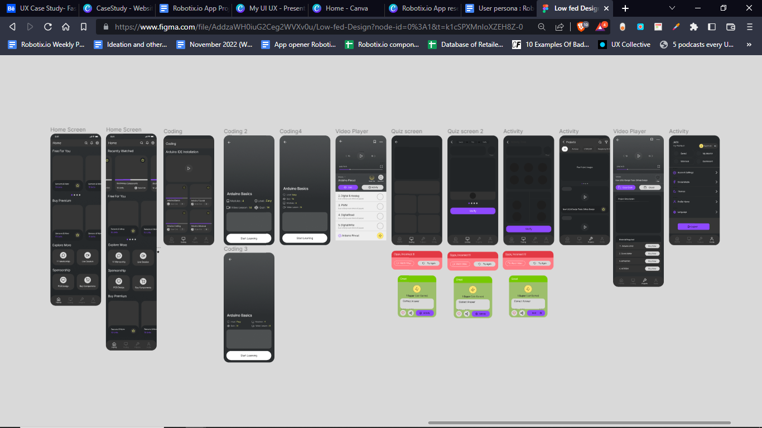Image resolution: width=762 pixels, height=428 pixels.
Task: Click back arrow in Quiz screen frame
Action: pyautogui.click(x=397, y=142)
